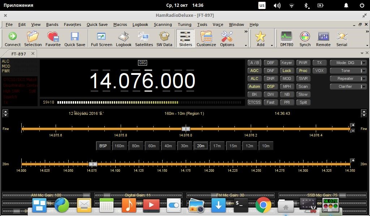Expand the right toolbar overflow chevron
This screenshot has width=370, height=216.
pos(367,31)
